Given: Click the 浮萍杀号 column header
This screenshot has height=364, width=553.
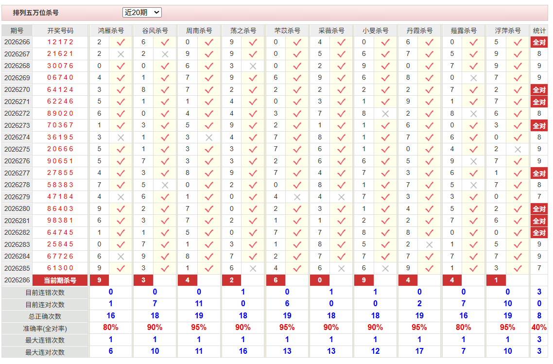Looking at the screenshot, I should (x=507, y=31).
